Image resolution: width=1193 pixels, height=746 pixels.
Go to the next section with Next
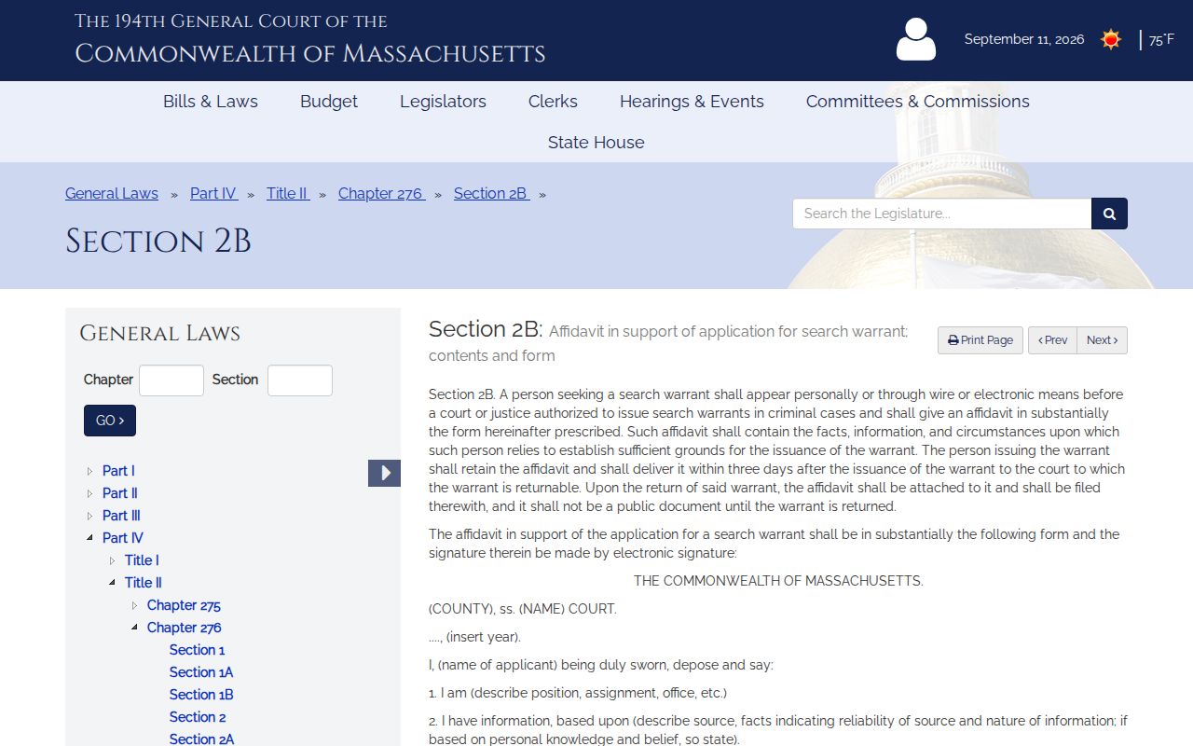(1102, 340)
